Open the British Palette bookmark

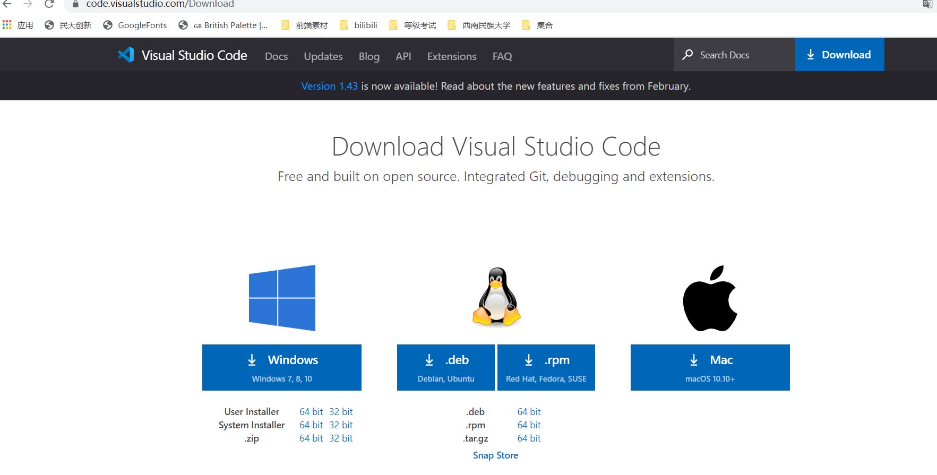point(223,25)
